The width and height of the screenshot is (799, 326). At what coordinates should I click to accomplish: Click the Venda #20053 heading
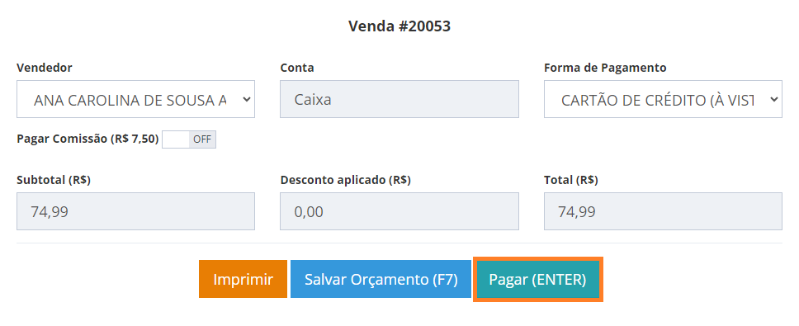coord(399,26)
